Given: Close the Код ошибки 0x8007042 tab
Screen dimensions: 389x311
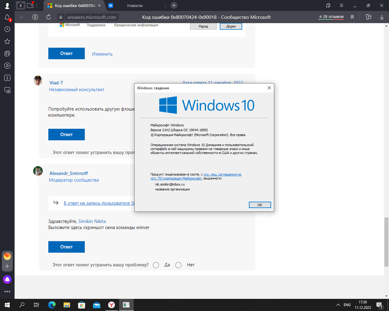Looking at the screenshot, I should coord(99,5).
